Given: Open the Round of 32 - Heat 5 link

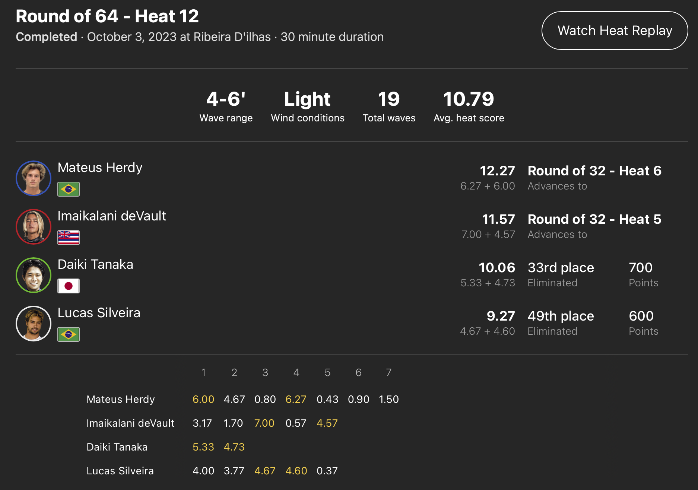Looking at the screenshot, I should (594, 219).
